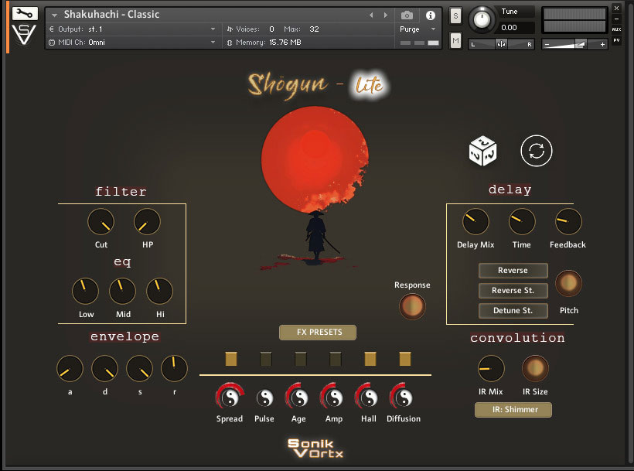Click the delay Time knob

pyautogui.click(x=522, y=221)
